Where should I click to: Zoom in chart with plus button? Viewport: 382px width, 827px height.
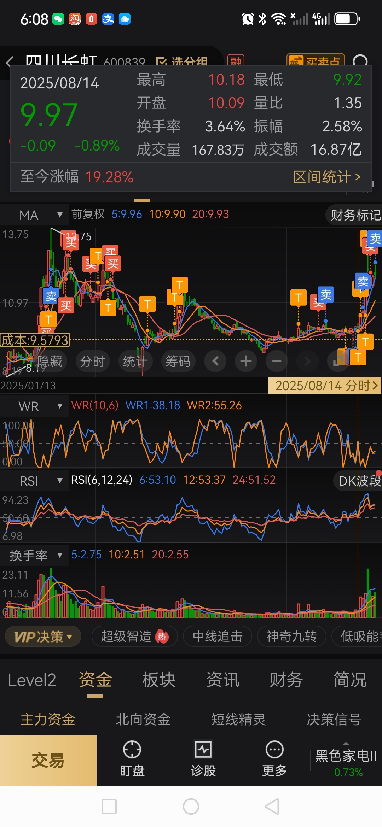[x=246, y=361]
